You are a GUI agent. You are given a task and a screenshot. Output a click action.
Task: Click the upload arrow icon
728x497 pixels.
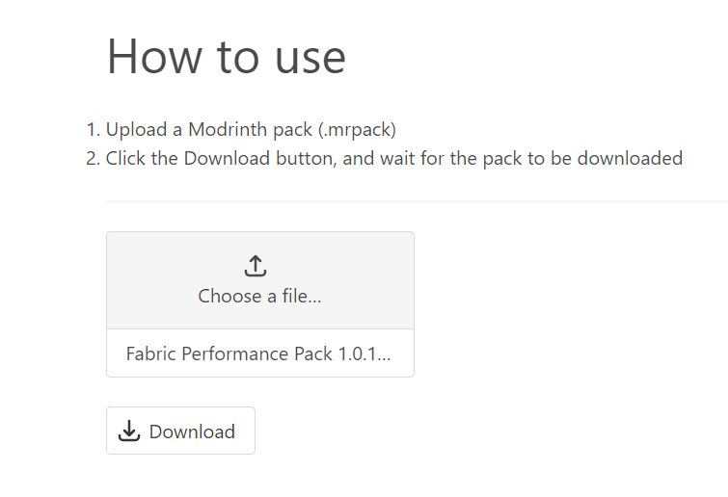256,266
